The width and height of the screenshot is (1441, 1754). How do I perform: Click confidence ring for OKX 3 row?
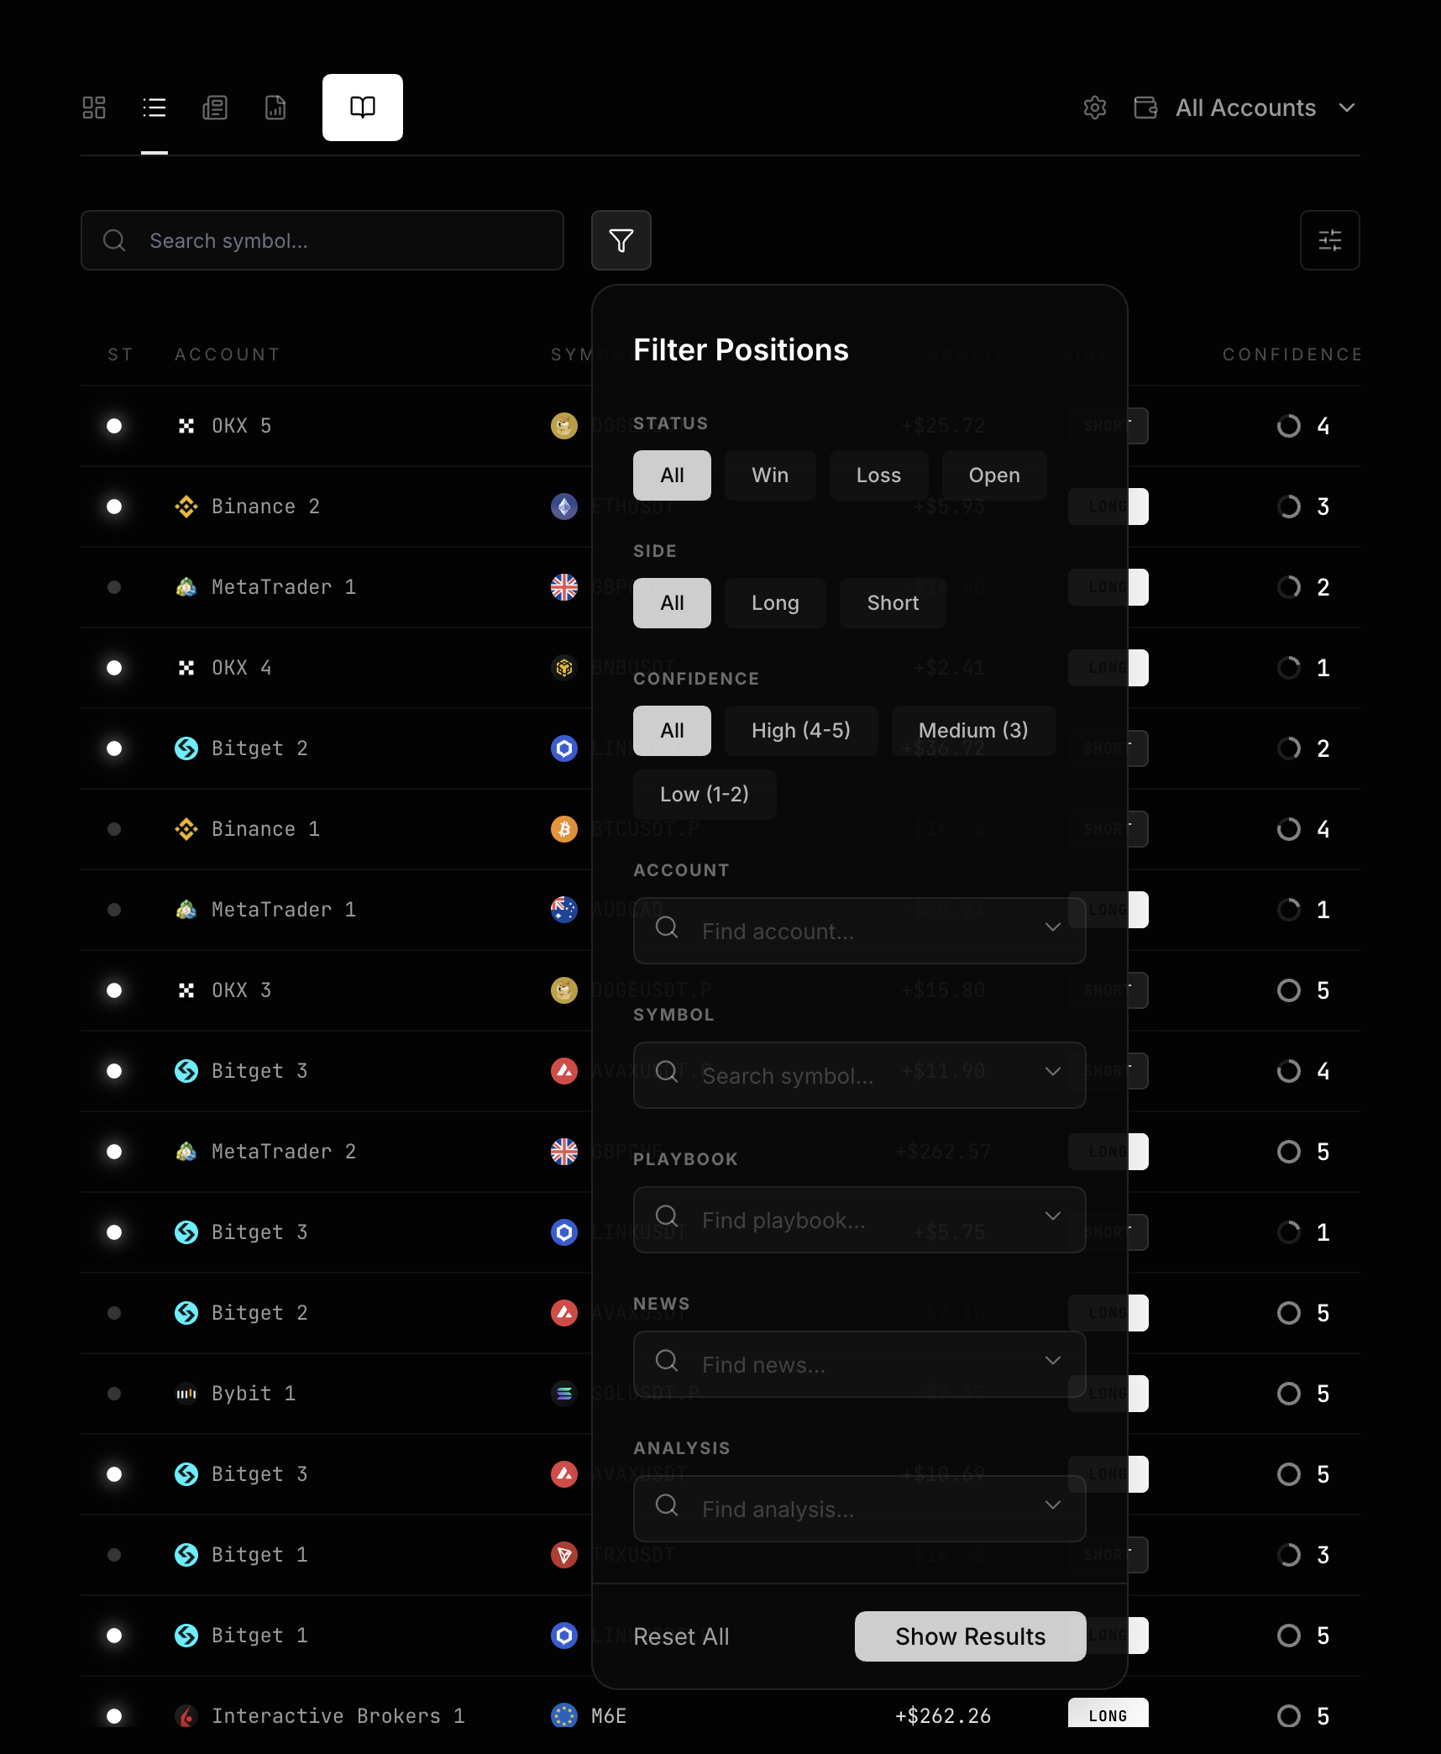coord(1289,990)
